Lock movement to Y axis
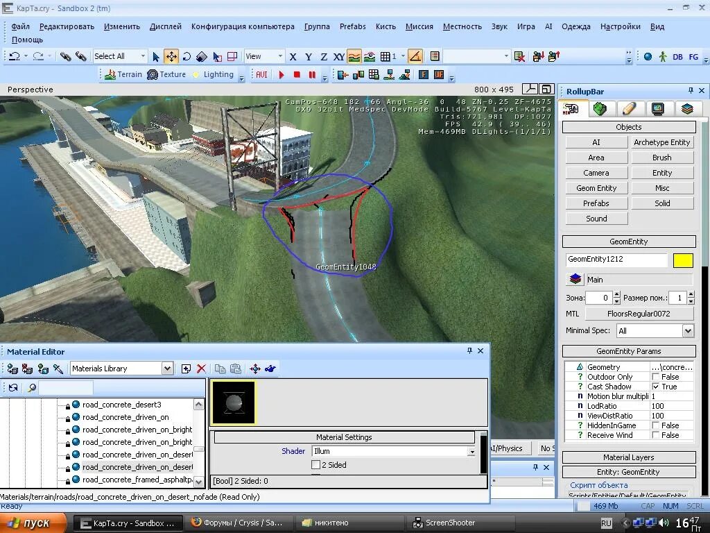Screen dimensions: 710x533 click(309, 57)
